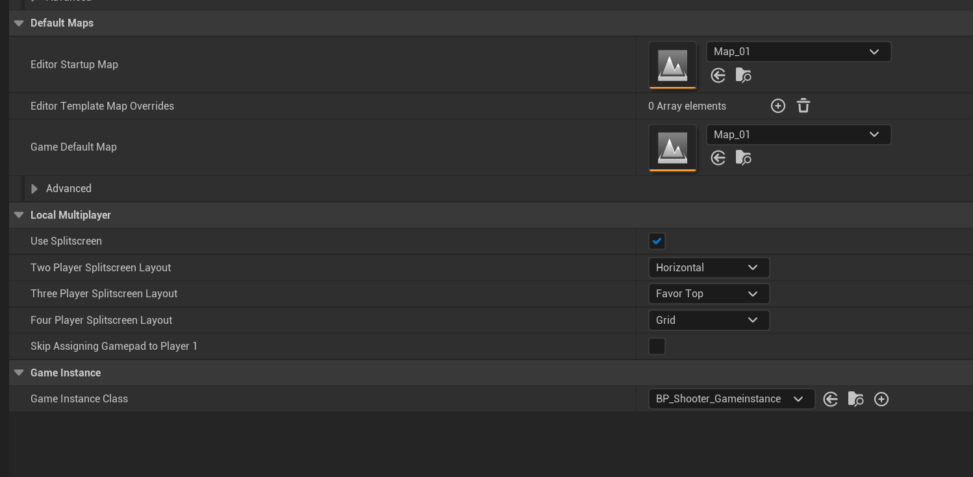The image size is (973, 477).
Task: Open Three Player Splitscreen Layout dropdown
Action: pos(709,294)
